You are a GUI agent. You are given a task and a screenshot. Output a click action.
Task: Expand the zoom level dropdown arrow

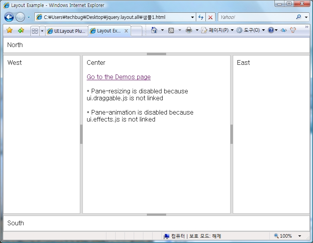pyautogui.click(x=300, y=236)
